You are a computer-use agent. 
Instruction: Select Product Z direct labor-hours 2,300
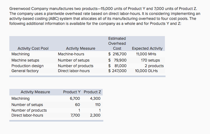click(x=95, y=115)
